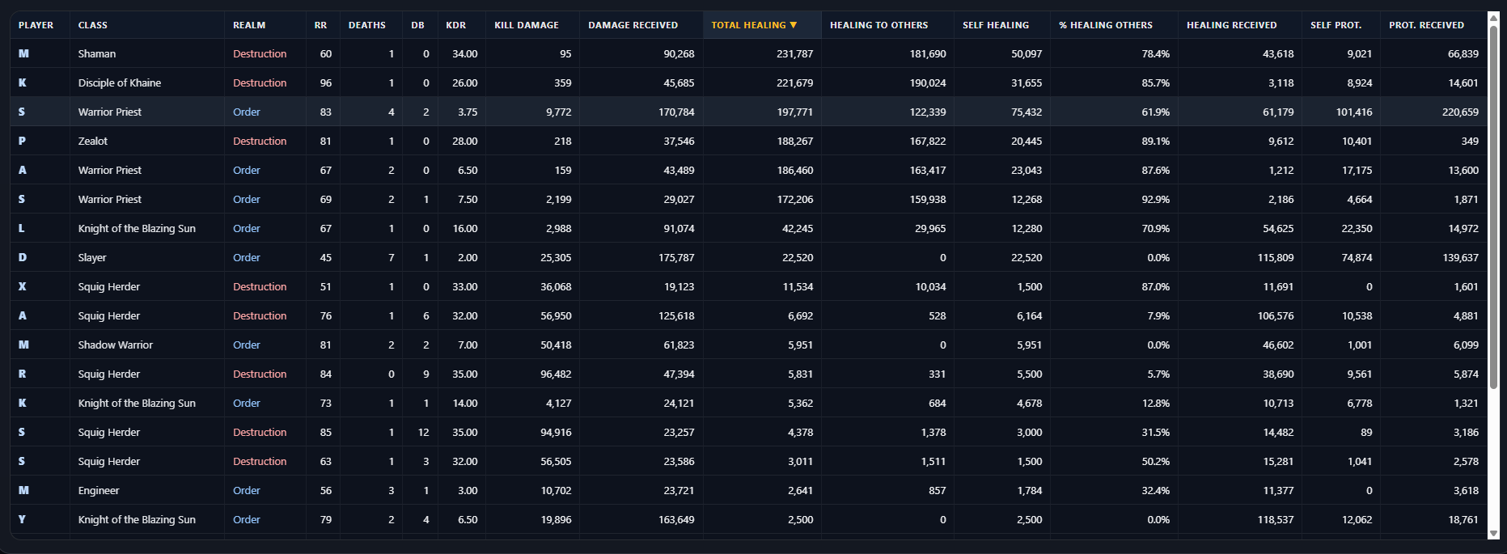Click the Zealot row's Destruction realm link
This screenshot has height=554, width=1507.
260,141
